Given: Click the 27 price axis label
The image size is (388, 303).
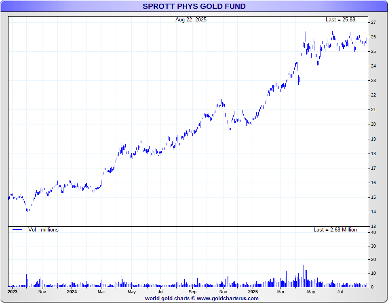Looking at the screenshot, I should pyautogui.click(x=373, y=23).
